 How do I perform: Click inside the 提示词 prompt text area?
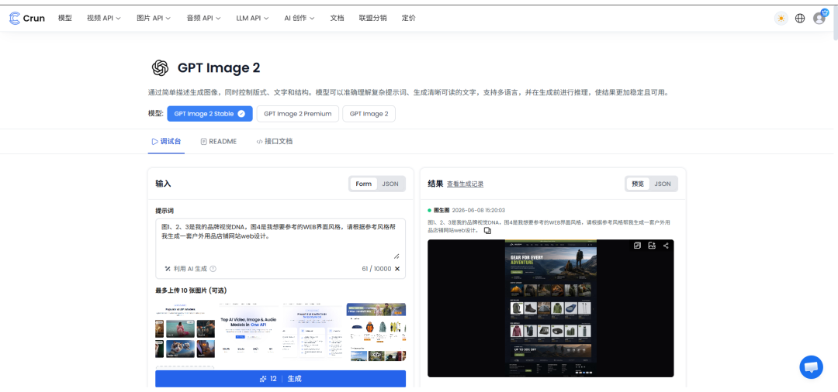[x=281, y=239]
